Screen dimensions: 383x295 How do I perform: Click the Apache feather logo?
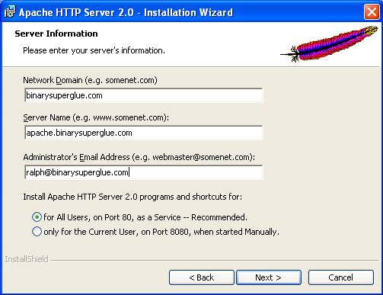[x=329, y=44]
